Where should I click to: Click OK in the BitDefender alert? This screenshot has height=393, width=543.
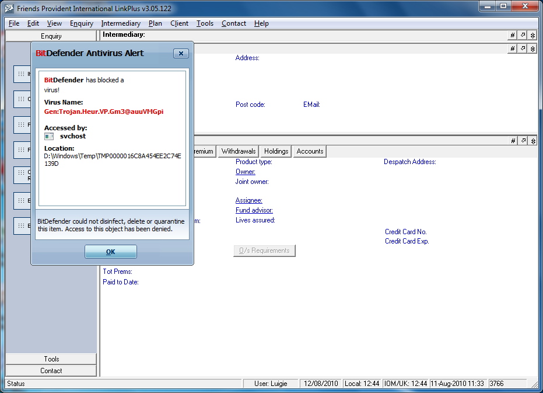coord(111,252)
